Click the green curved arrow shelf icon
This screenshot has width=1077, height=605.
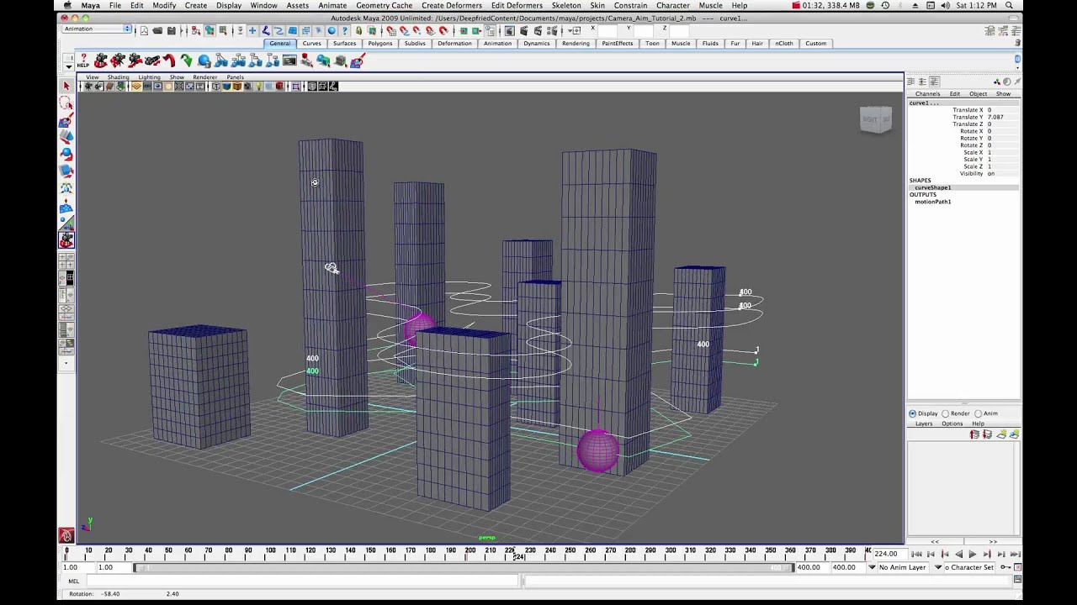point(186,60)
